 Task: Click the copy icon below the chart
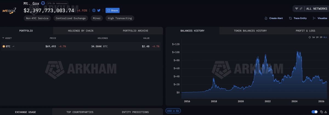[321, 112]
